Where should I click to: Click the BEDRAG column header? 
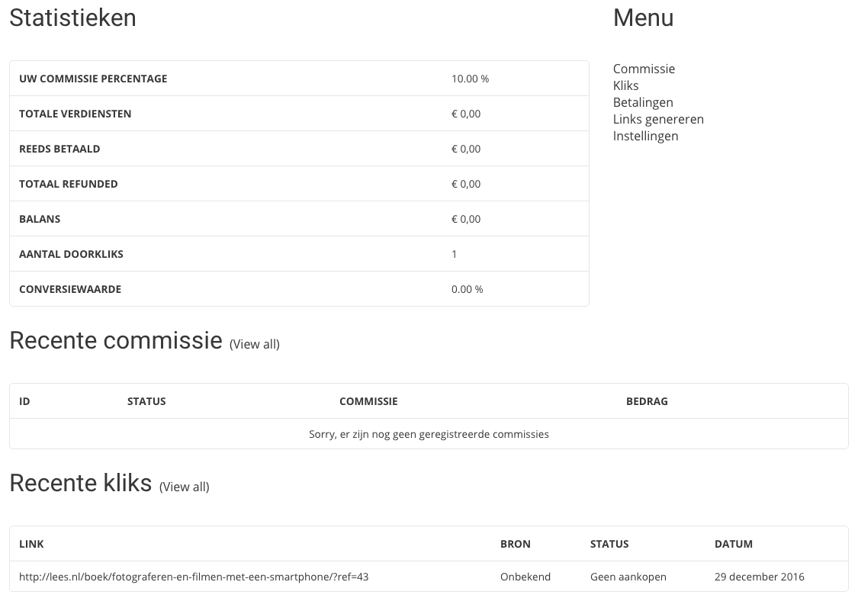[x=647, y=401]
